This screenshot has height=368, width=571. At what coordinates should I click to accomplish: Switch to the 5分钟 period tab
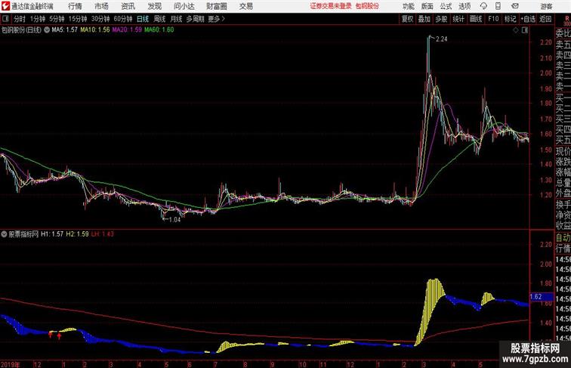click(57, 19)
